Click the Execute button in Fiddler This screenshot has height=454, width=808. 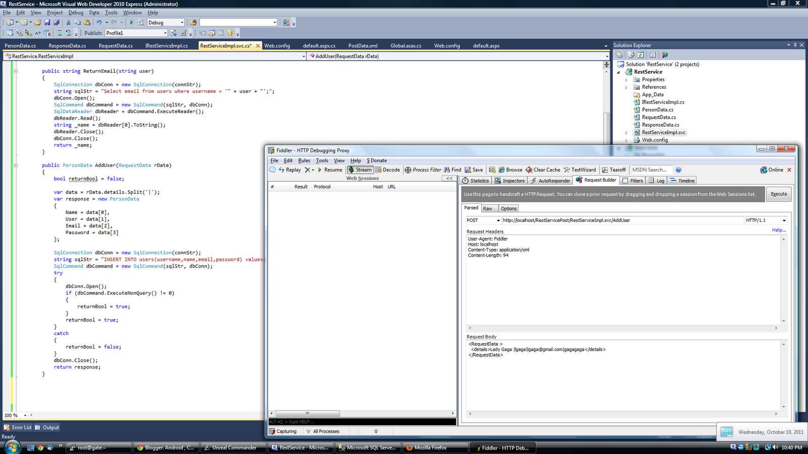(779, 194)
